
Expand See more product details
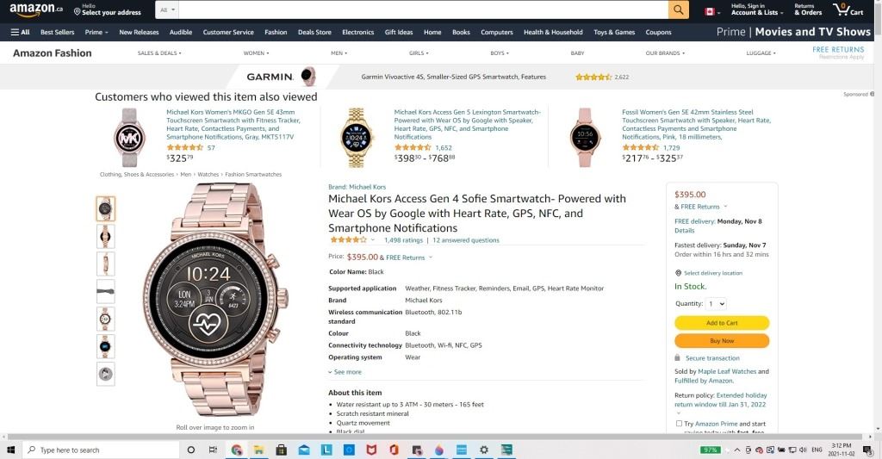(345, 372)
